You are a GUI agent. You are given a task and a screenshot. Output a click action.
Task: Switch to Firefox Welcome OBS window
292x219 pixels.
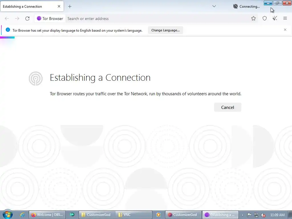pyautogui.click(x=47, y=215)
